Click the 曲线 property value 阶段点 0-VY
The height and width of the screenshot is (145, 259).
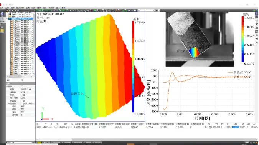click(x=26, y=89)
